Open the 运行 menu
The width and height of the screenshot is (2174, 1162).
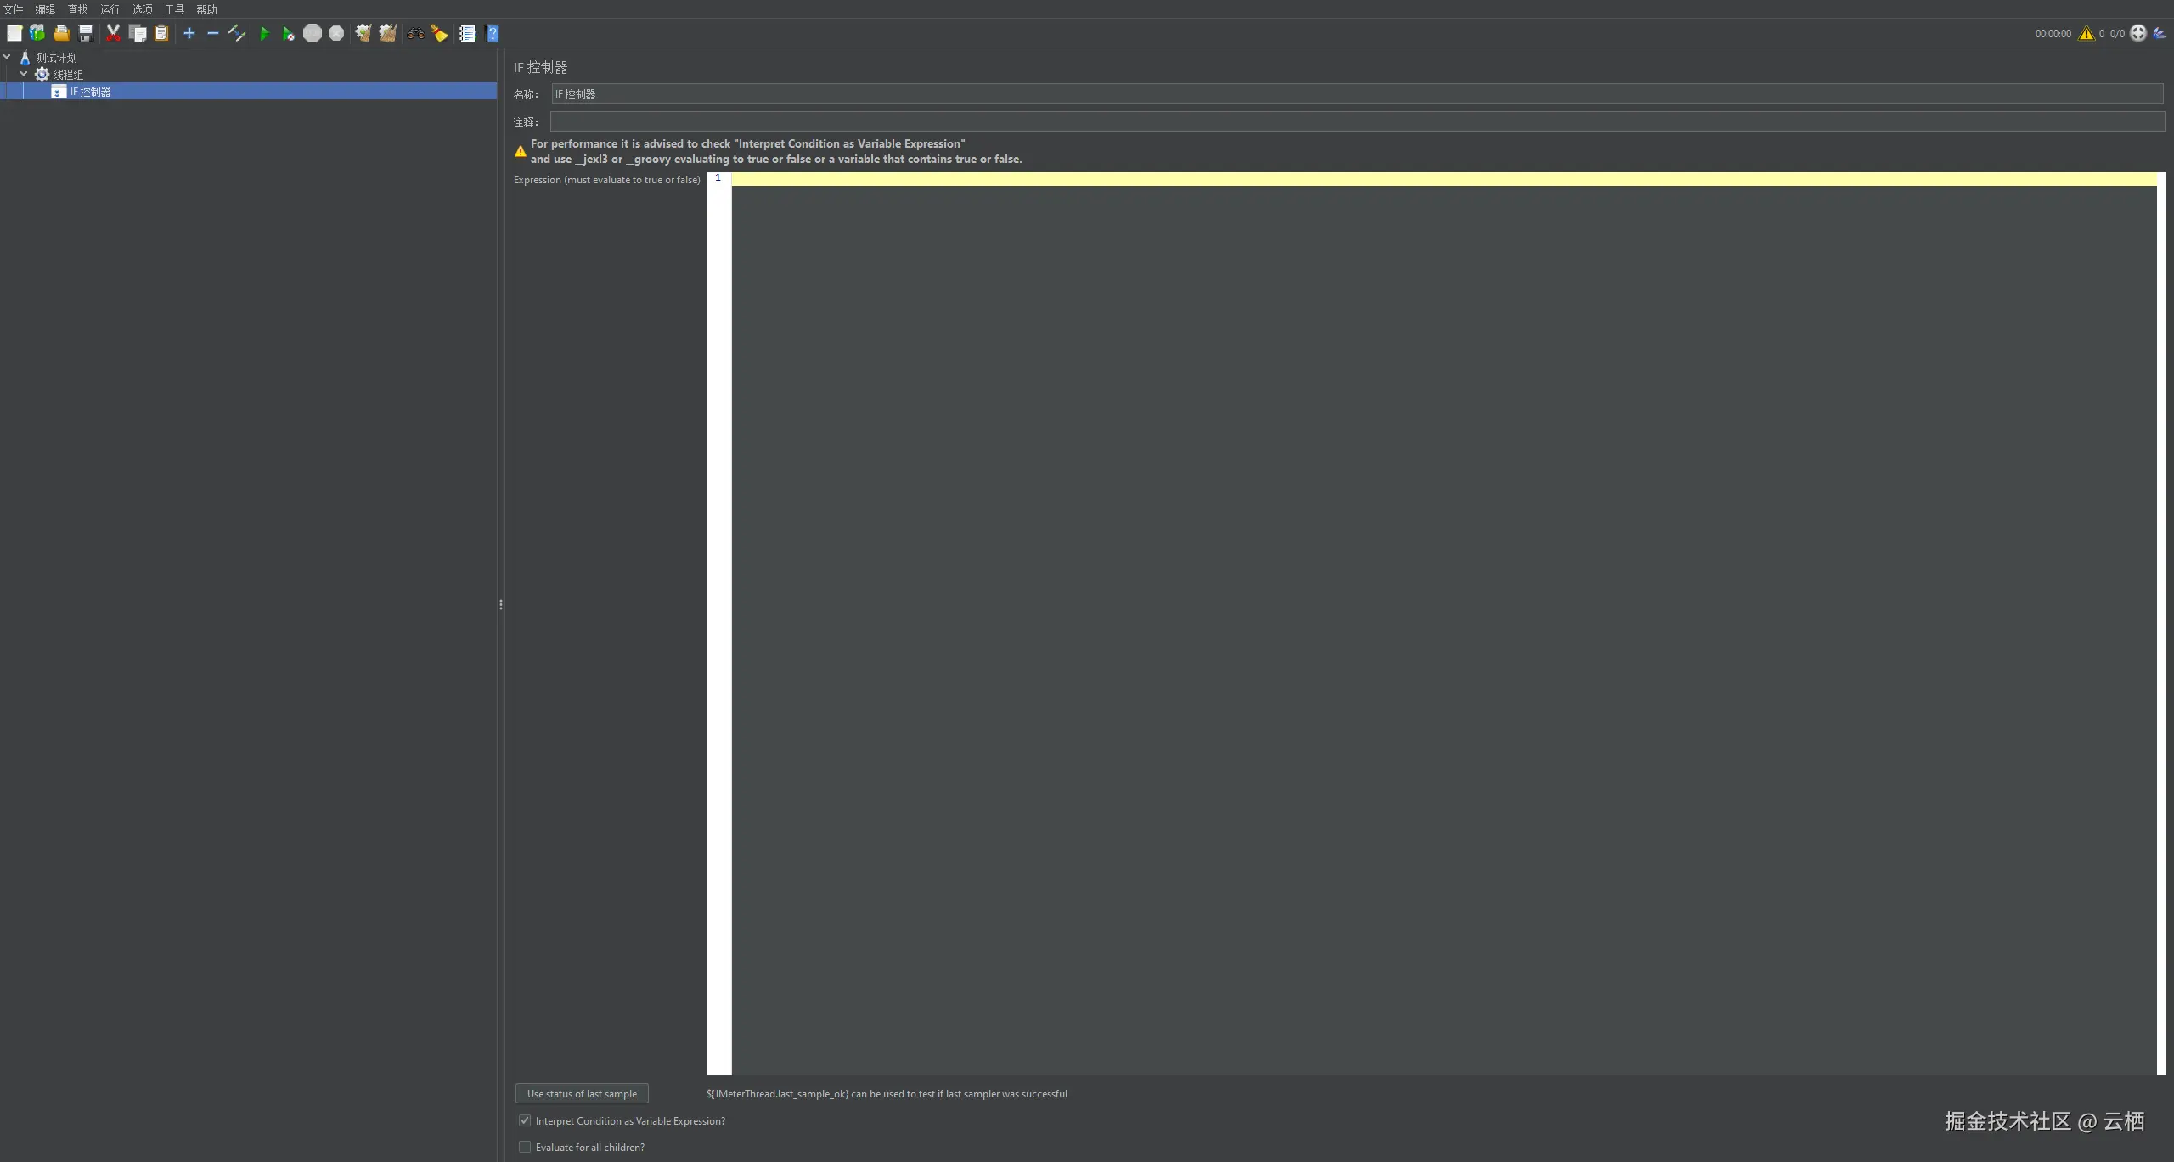click(110, 9)
